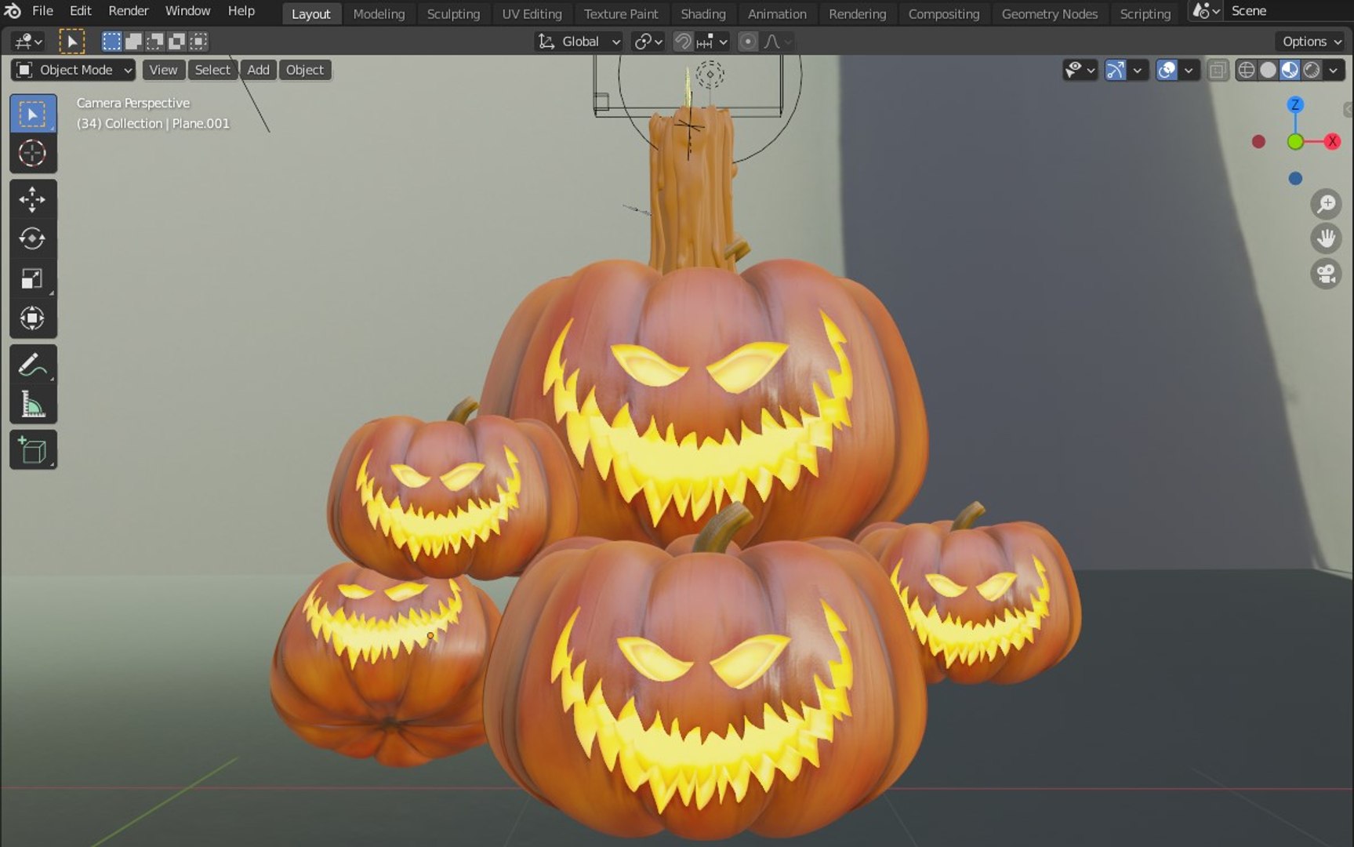Open the File menu

(x=42, y=11)
